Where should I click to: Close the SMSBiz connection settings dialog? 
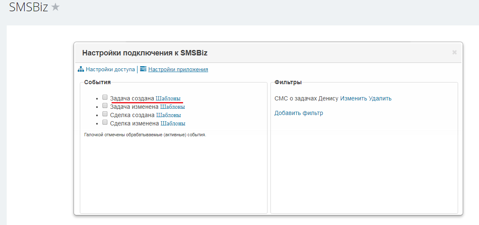click(454, 52)
